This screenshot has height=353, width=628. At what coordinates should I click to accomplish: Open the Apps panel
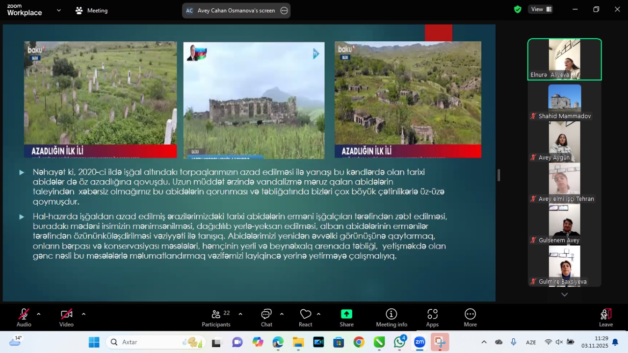tap(432, 318)
